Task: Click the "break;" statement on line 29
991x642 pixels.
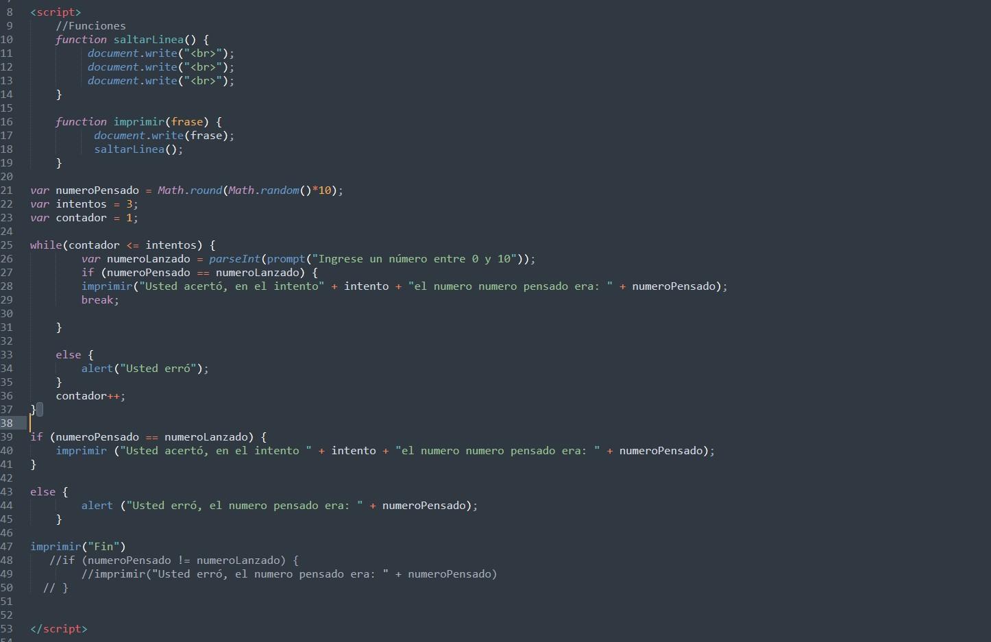Action: pos(100,300)
